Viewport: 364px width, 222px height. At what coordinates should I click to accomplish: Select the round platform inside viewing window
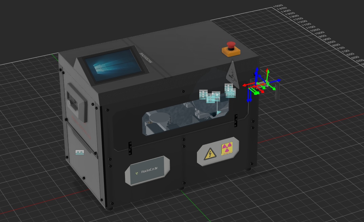(x=160, y=117)
